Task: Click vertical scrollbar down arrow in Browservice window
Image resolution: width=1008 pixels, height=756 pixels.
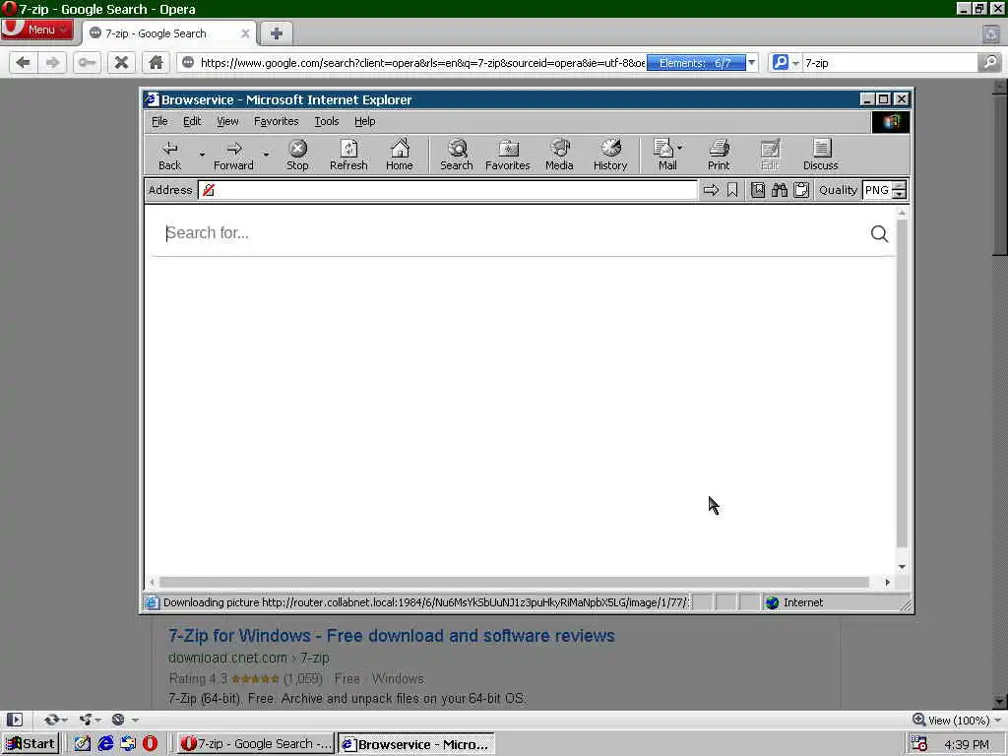Action: pos(902,566)
